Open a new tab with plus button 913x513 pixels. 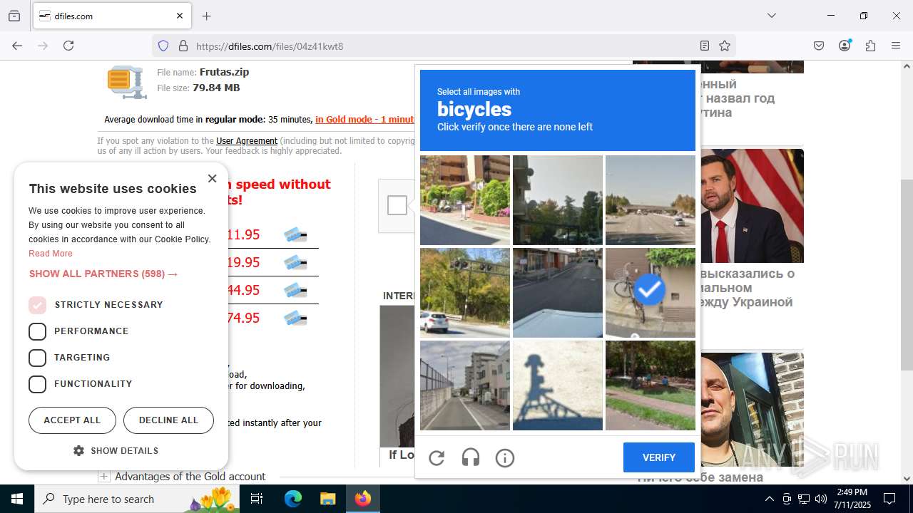(206, 16)
